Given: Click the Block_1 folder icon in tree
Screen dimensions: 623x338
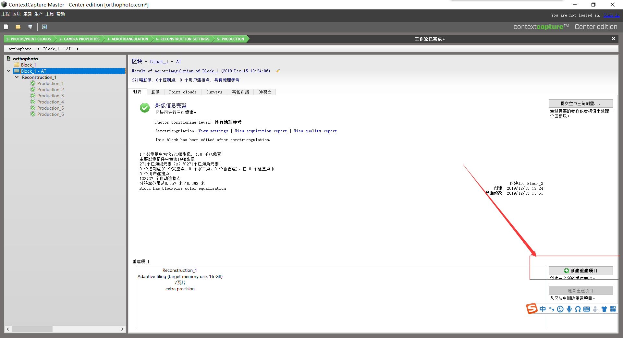Looking at the screenshot, I should (x=17, y=65).
